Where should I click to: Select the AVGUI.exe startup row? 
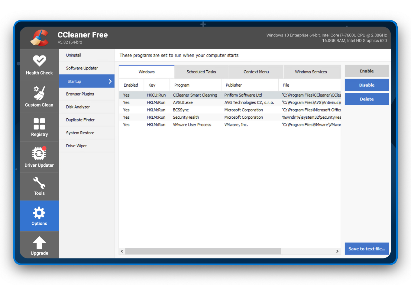pos(195,102)
